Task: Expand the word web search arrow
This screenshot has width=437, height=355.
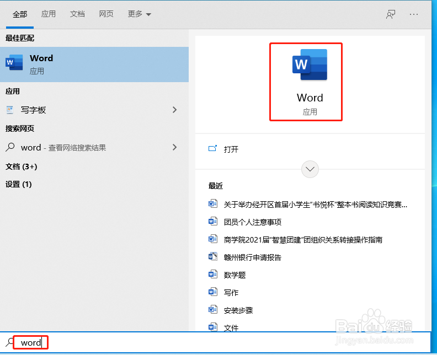Action: 175,147
